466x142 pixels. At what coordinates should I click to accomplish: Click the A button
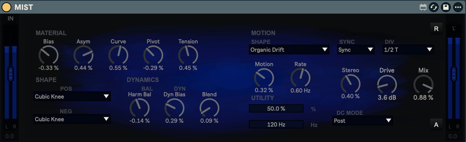click(x=436, y=125)
